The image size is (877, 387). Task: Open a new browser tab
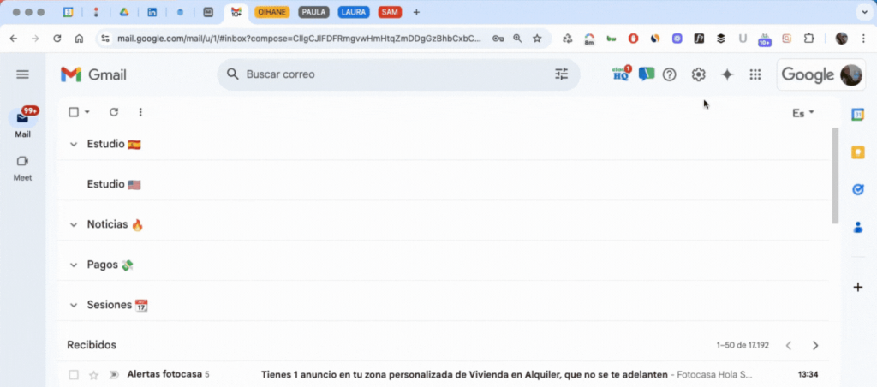(x=416, y=12)
